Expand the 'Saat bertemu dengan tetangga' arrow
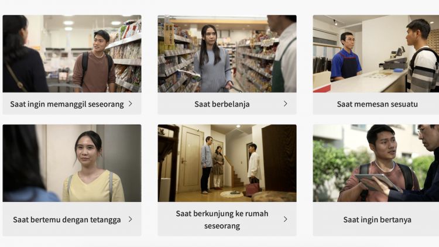439x247 pixels. [x=131, y=219]
